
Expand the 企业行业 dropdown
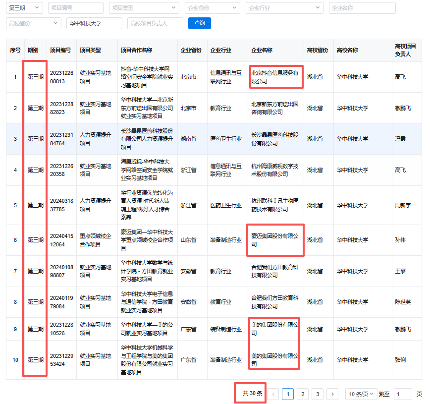tap(284, 8)
